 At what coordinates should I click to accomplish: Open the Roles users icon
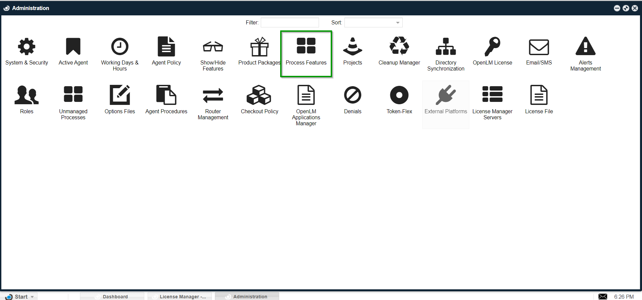(26, 95)
